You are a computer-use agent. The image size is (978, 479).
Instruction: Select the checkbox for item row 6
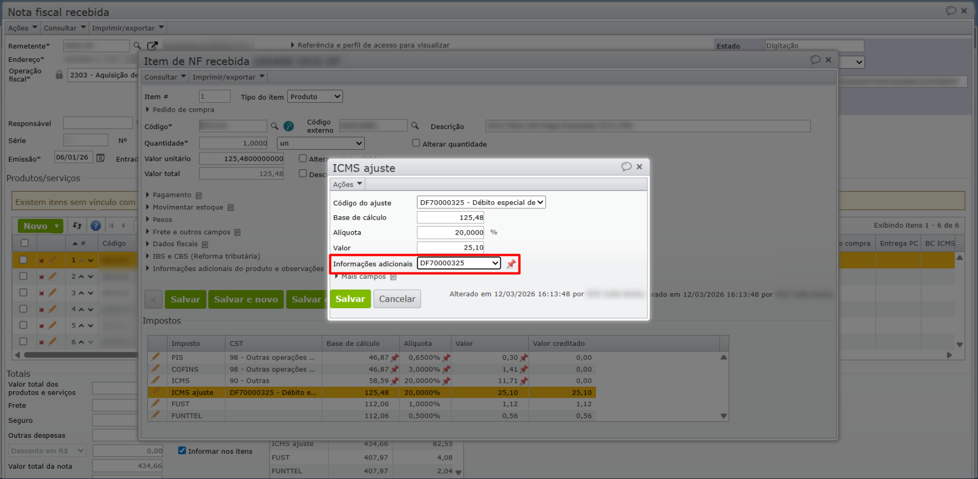pyautogui.click(x=24, y=341)
